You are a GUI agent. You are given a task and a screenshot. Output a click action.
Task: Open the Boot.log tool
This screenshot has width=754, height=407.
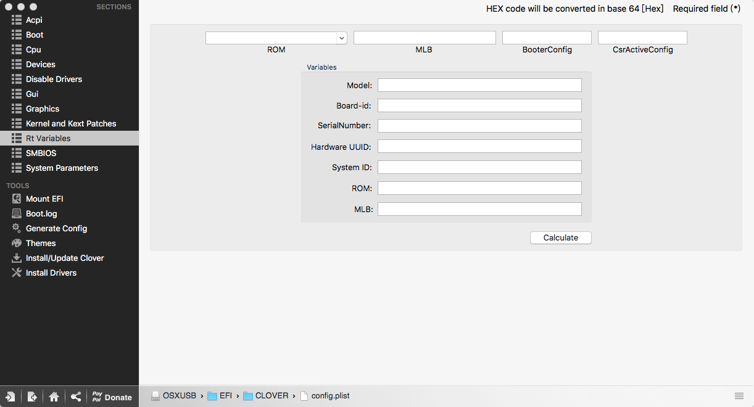point(41,213)
